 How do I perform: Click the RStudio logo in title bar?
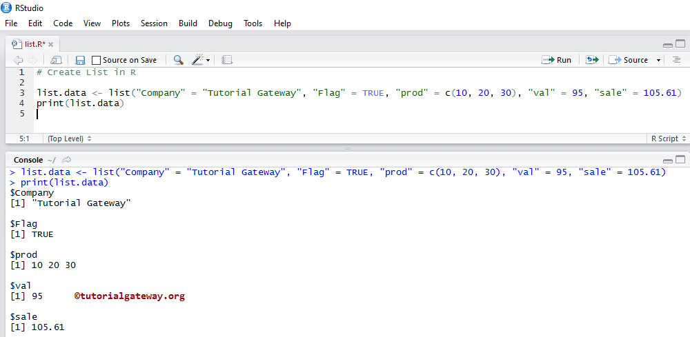click(x=7, y=8)
